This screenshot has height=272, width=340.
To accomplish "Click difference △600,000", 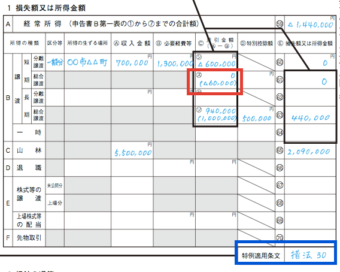I will coord(217,64).
